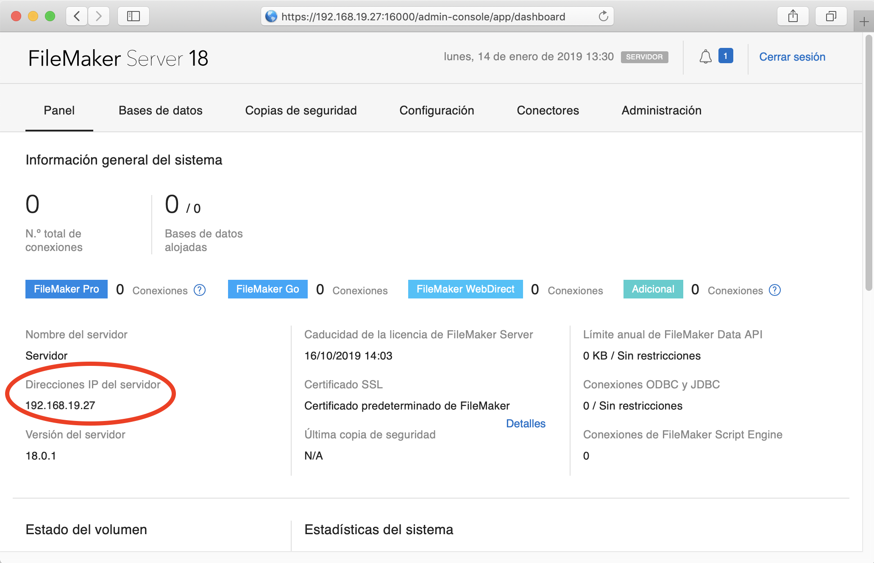The width and height of the screenshot is (874, 563).
Task: Click the server IP 192.168.19.27 value
Action: [60, 405]
